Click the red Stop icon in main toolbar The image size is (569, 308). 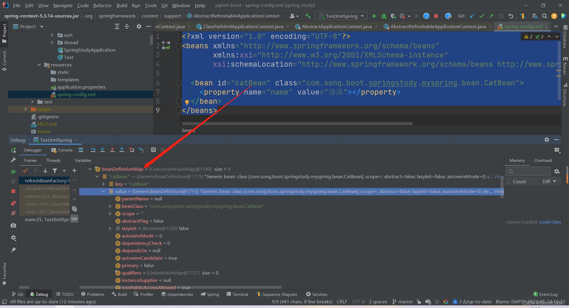point(436,16)
